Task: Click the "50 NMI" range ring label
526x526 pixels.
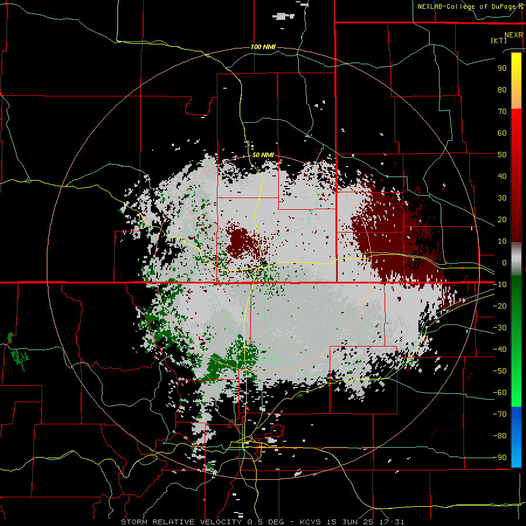Action: tap(263, 155)
